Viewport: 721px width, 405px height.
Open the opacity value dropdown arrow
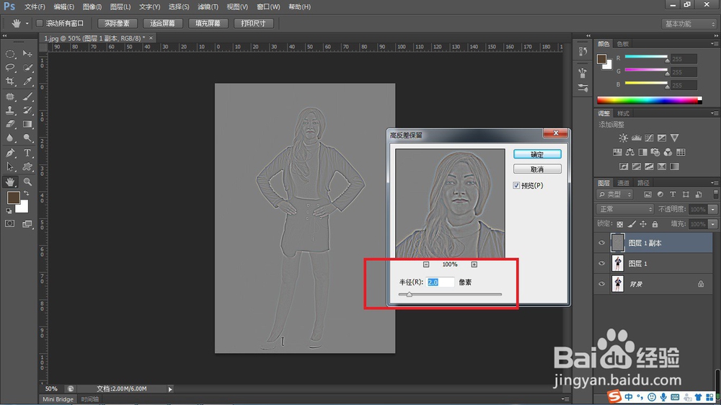coord(713,209)
